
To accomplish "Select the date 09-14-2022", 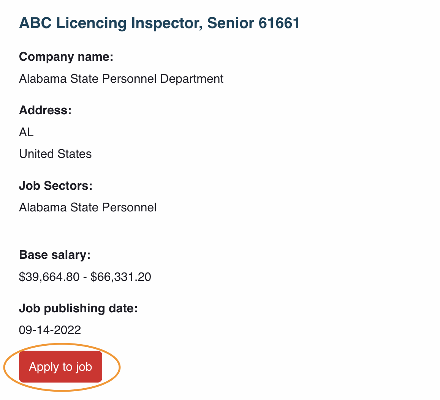I will [50, 330].
